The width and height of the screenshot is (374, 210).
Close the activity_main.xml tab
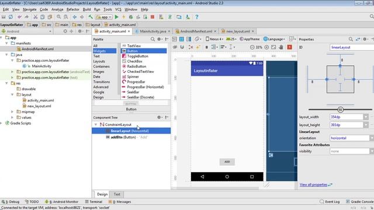tap(129, 31)
